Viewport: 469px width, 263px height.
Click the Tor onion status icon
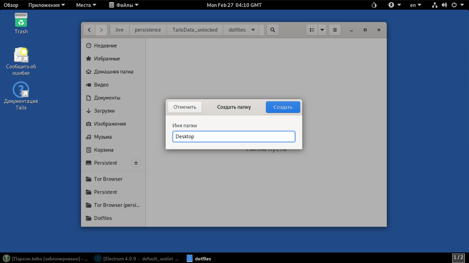pyautogui.click(x=374, y=5)
